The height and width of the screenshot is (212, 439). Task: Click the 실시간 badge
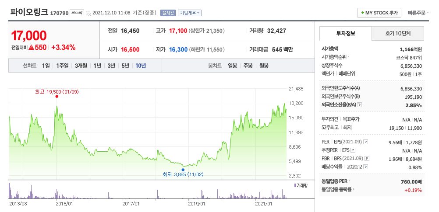(168, 13)
